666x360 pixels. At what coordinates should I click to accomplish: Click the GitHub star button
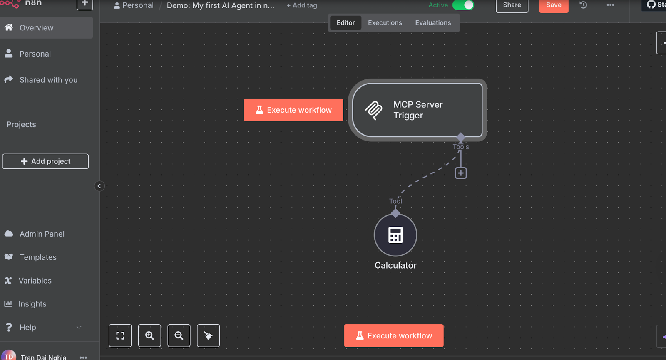654,5
